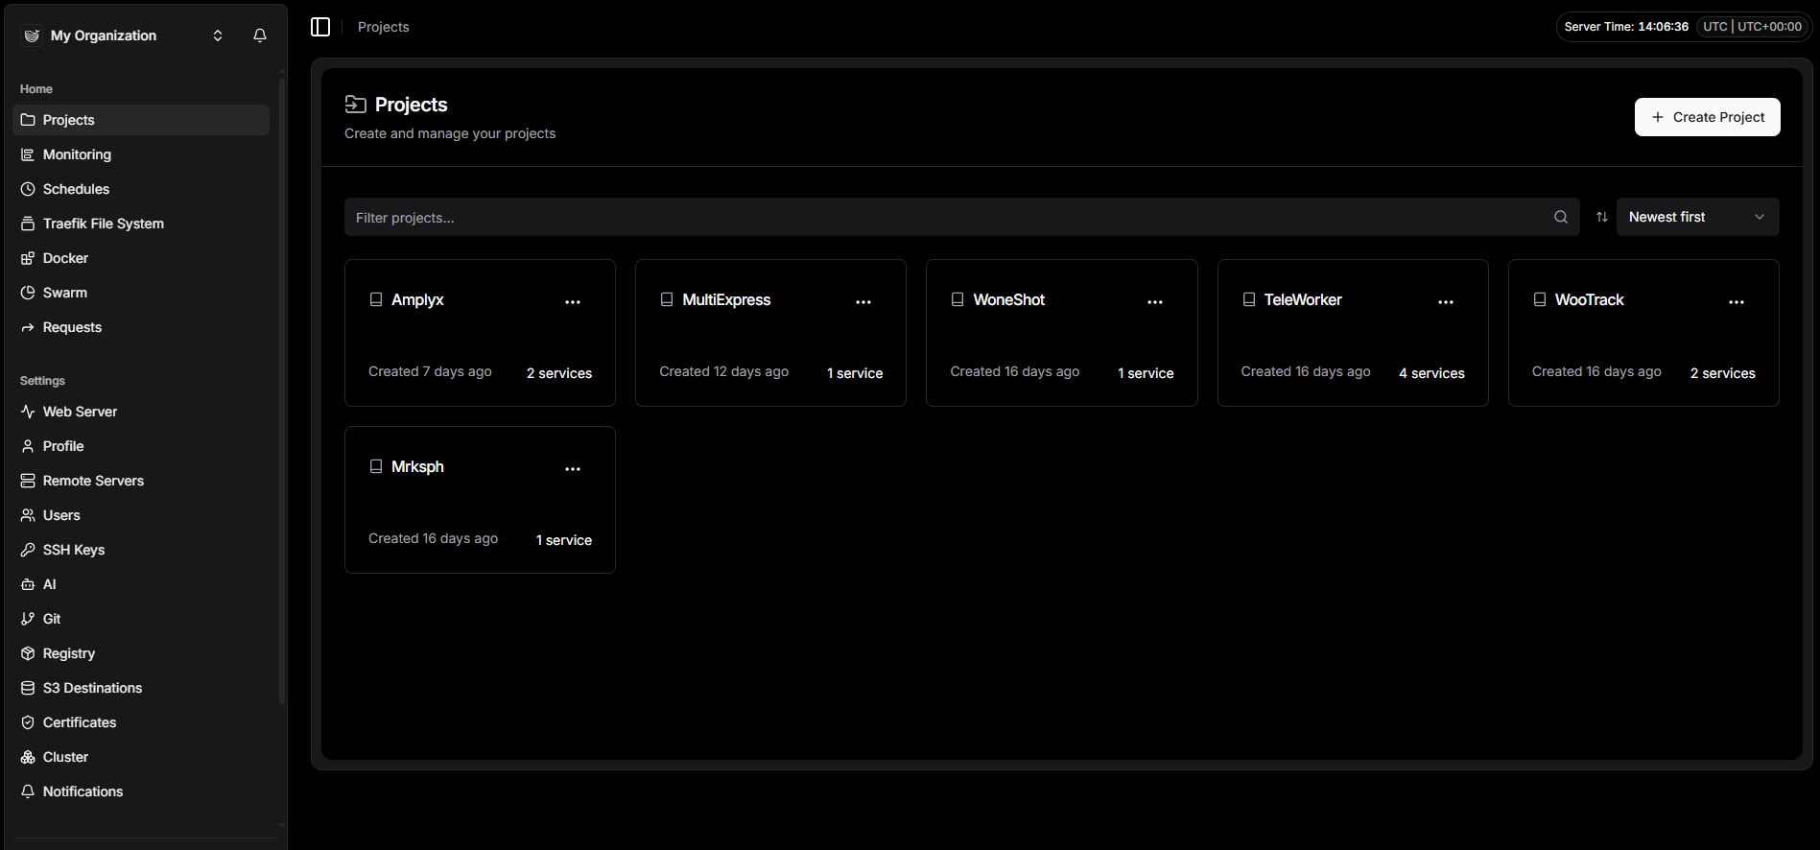The height and width of the screenshot is (850, 1820).
Task: Click the notifications bell icon
Action: [x=260, y=35]
